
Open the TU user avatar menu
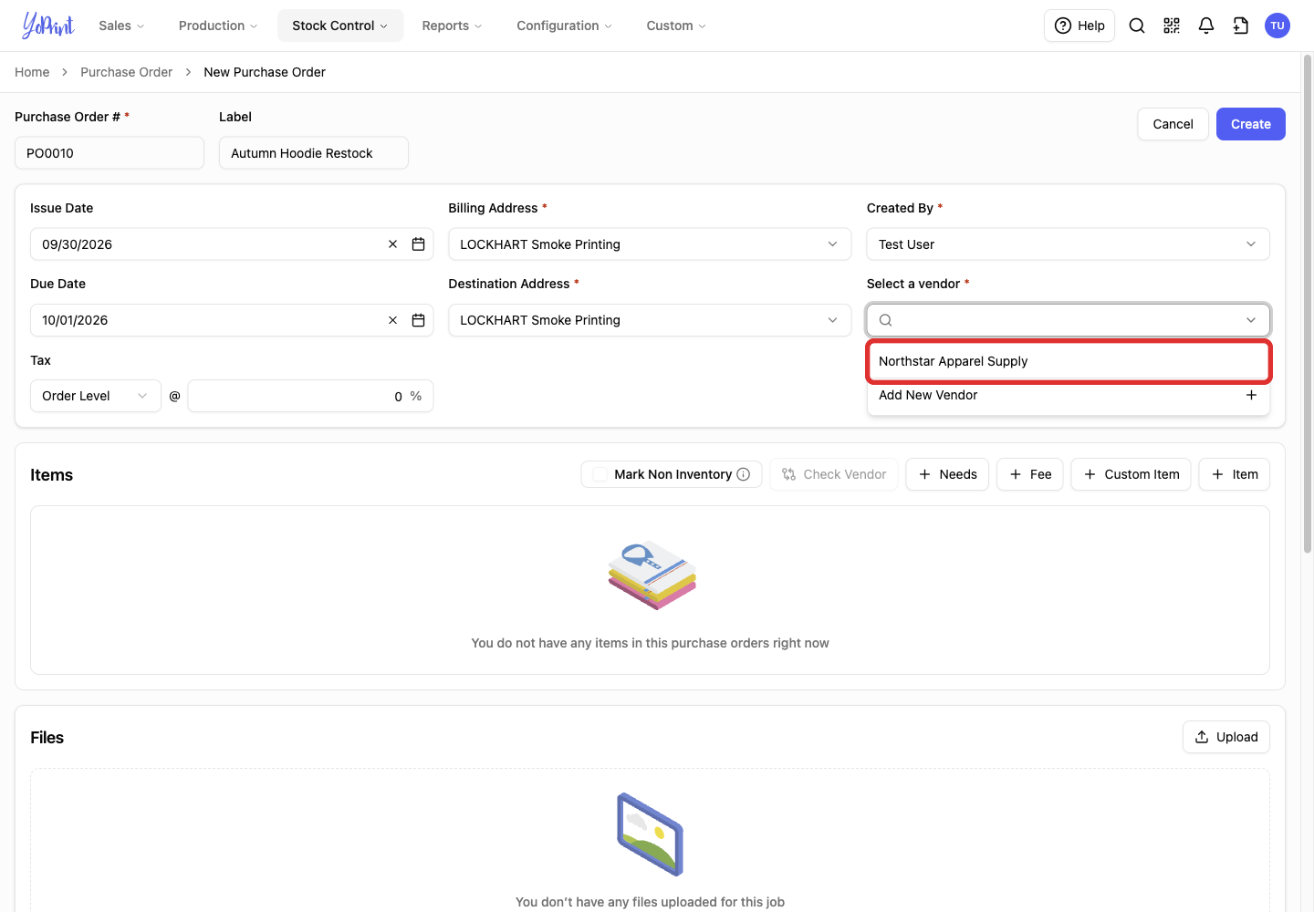click(x=1277, y=26)
